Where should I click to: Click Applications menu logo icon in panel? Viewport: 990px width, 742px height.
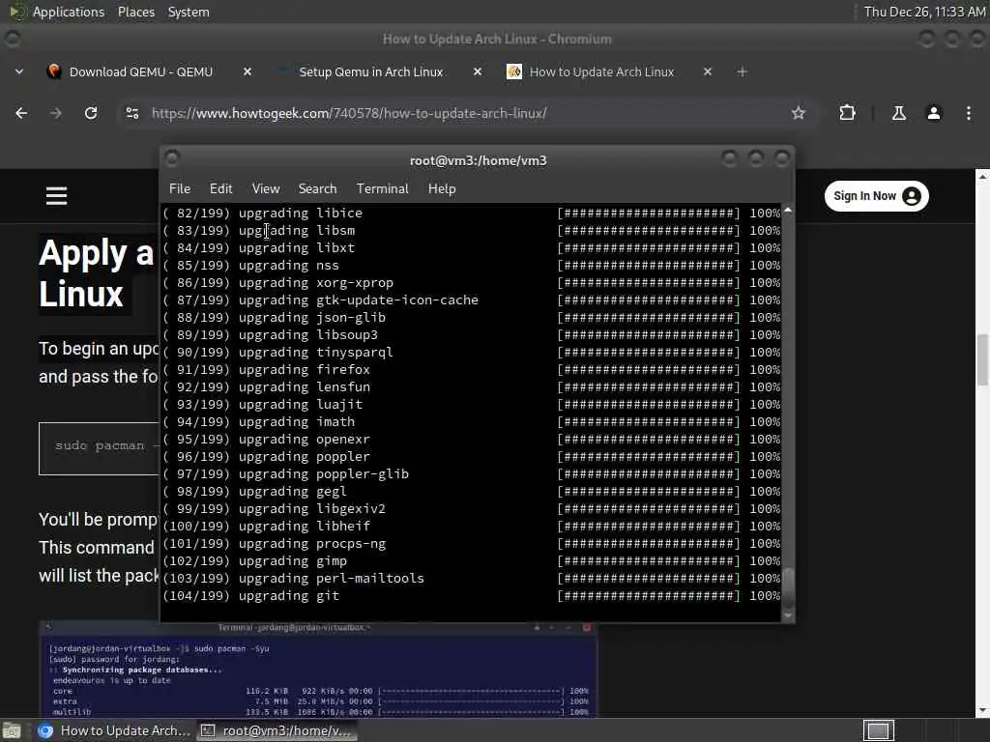coord(16,12)
